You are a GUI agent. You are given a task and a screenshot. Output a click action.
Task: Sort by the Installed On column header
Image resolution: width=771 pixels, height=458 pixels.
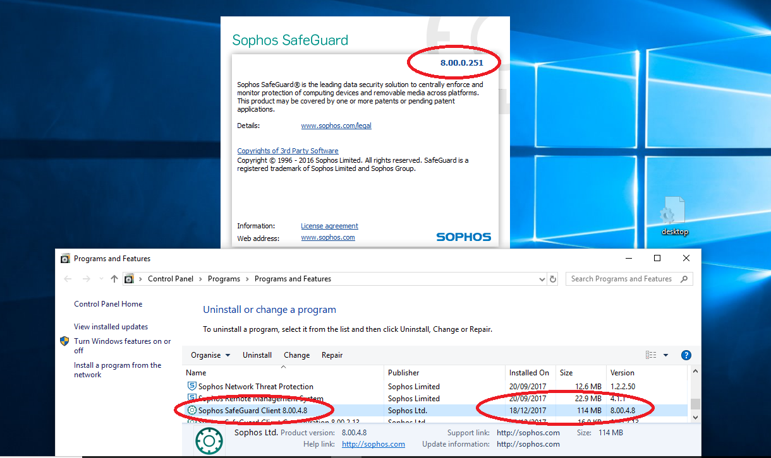[x=531, y=373]
